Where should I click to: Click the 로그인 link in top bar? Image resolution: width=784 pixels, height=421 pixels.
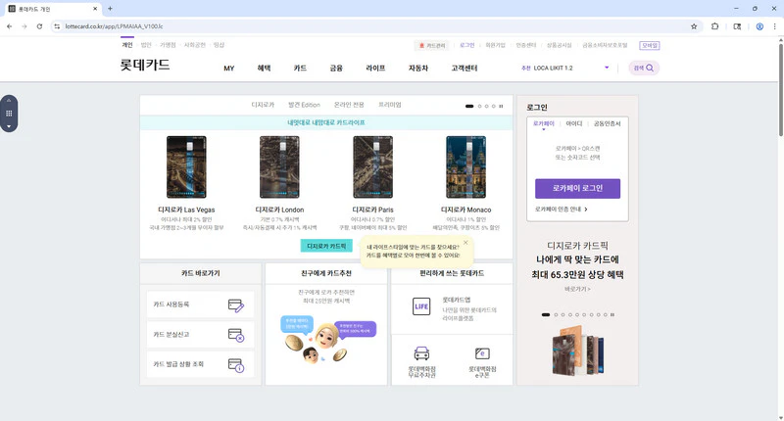[x=467, y=45]
